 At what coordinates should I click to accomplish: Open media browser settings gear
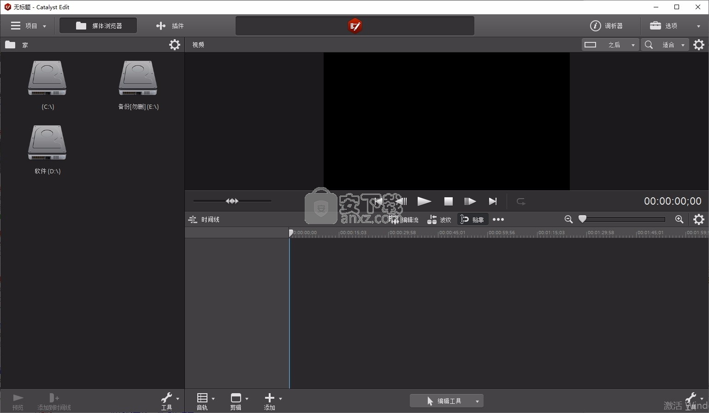point(175,45)
